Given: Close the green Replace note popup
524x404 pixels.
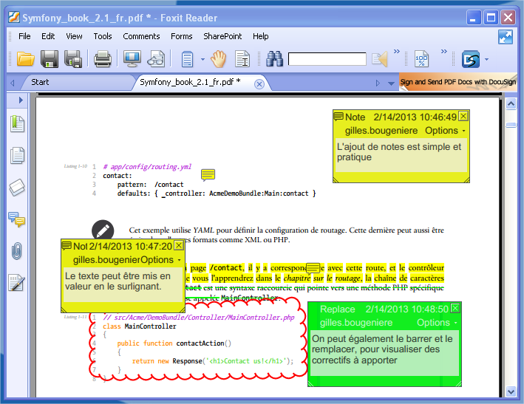Looking at the screenshot, I should click(455, 308).
